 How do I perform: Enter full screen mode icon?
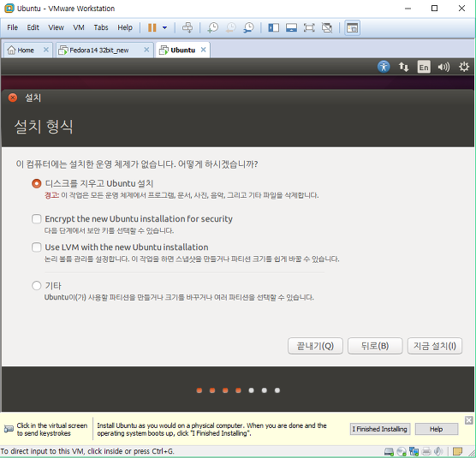click(x=309, y=27)
